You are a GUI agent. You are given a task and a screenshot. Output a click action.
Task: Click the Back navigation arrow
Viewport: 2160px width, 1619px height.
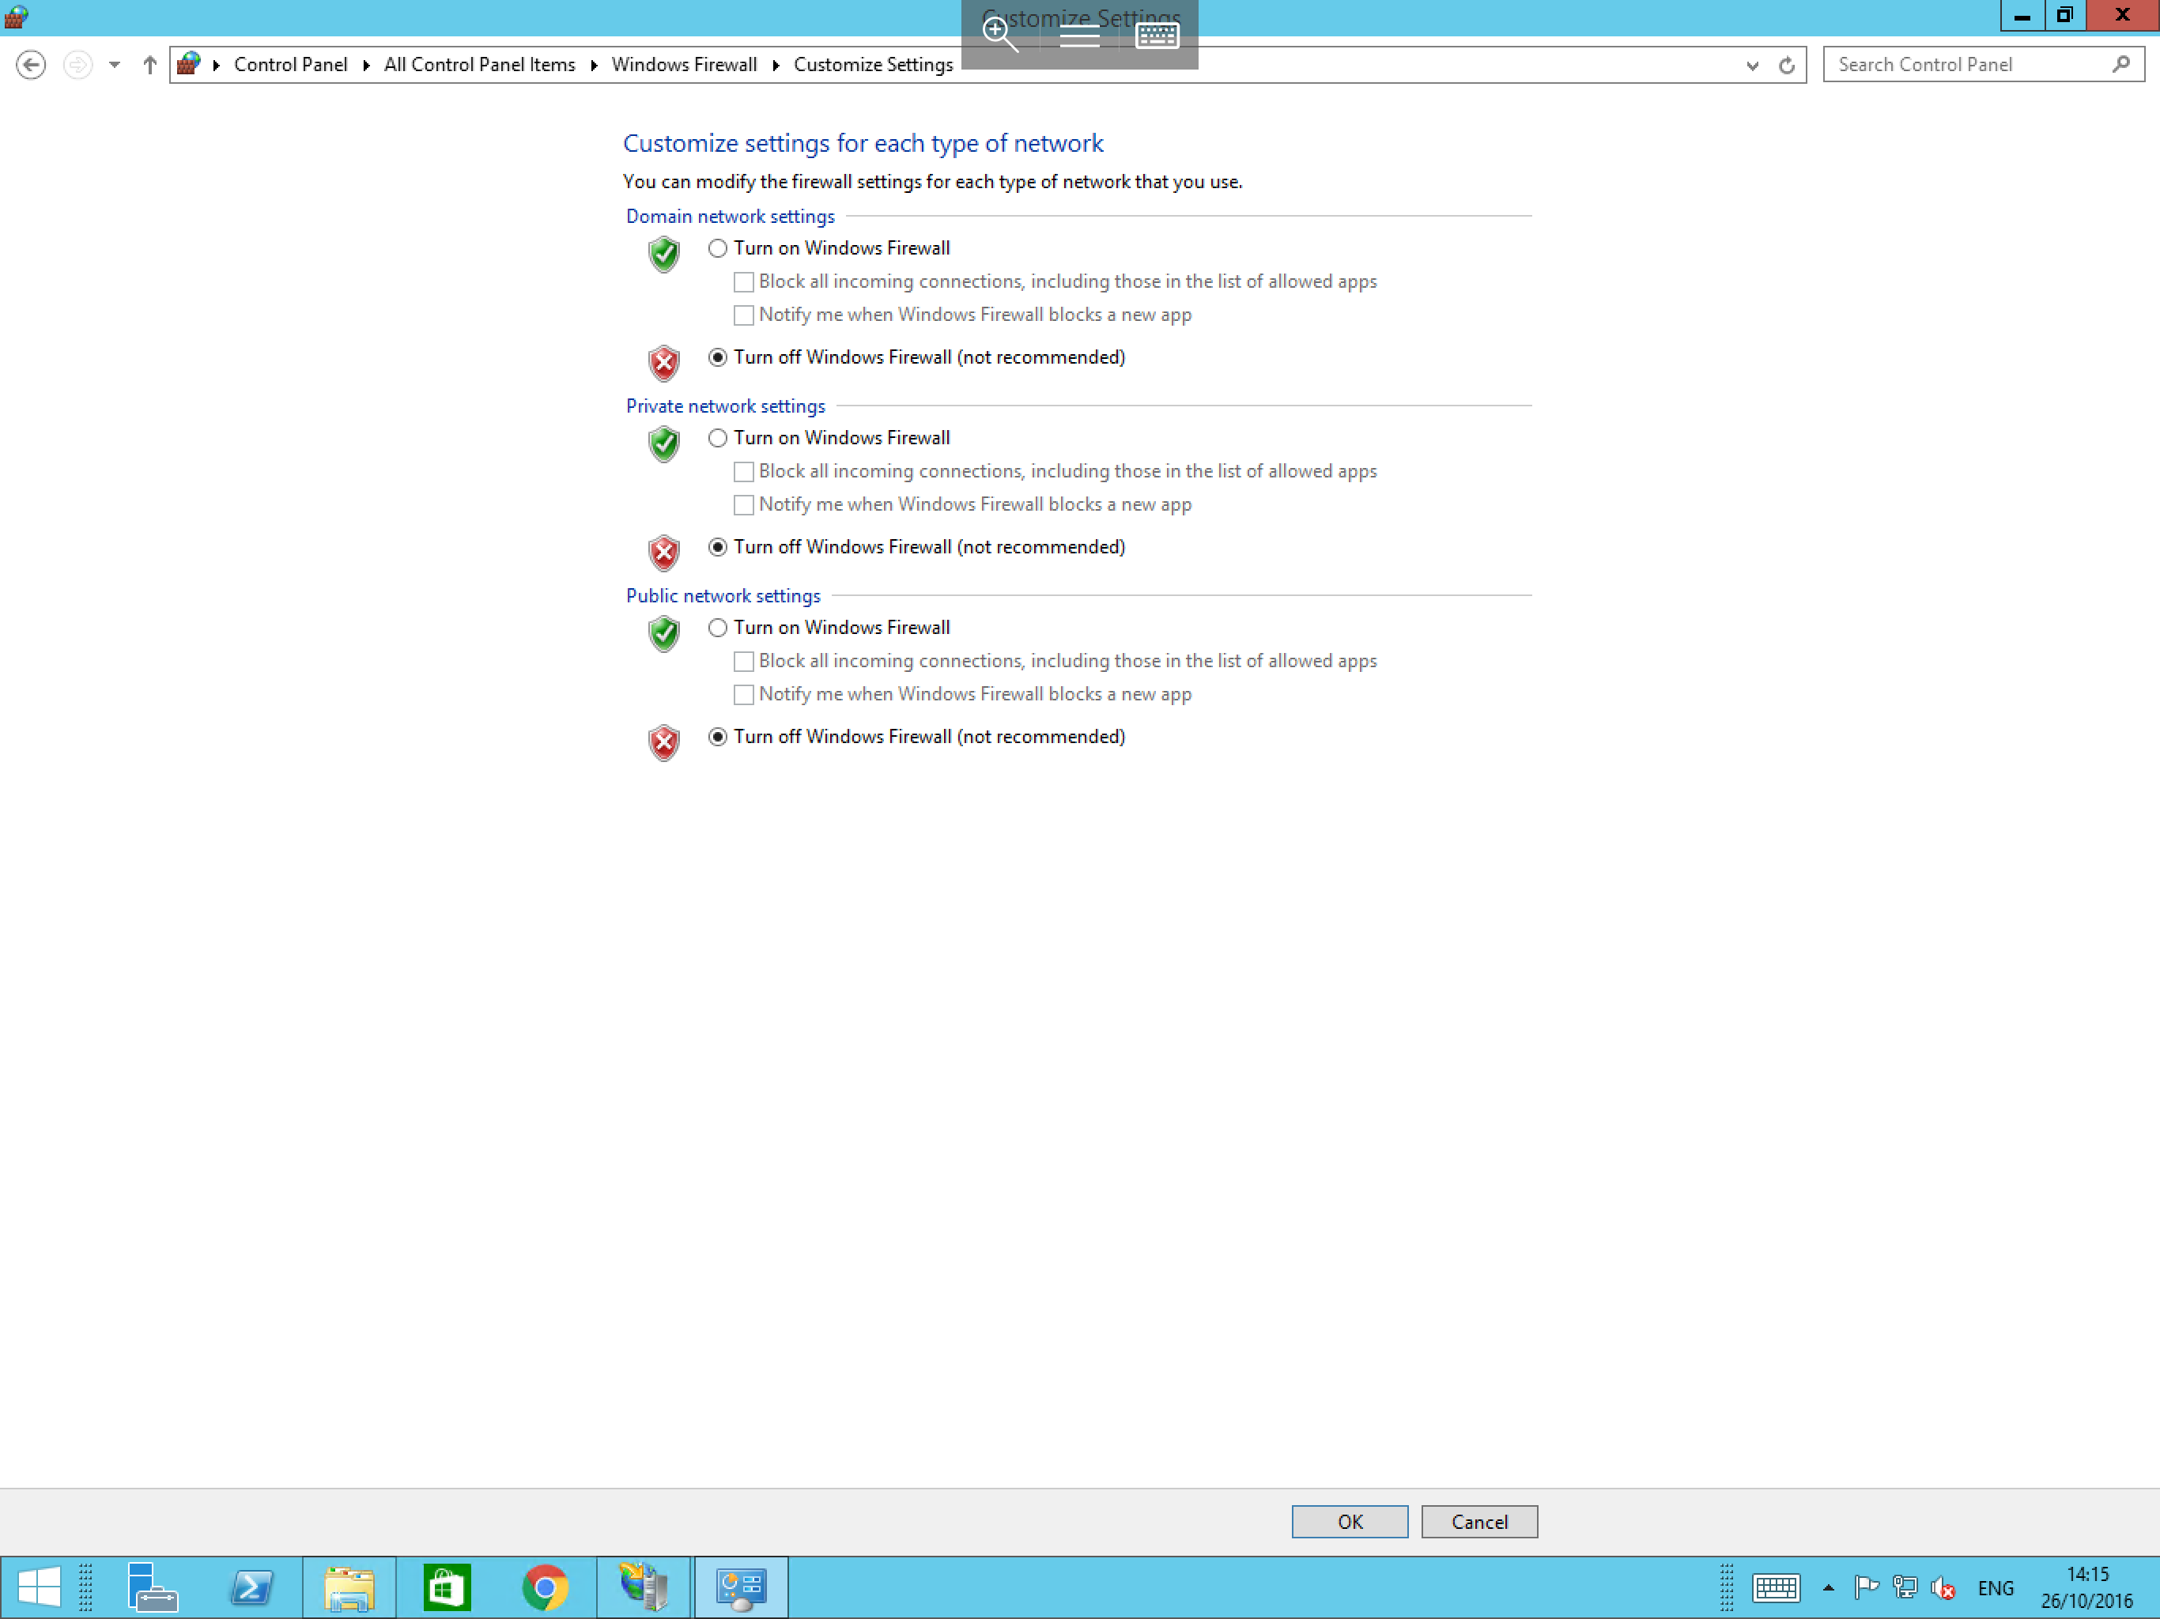pos(32,65)
